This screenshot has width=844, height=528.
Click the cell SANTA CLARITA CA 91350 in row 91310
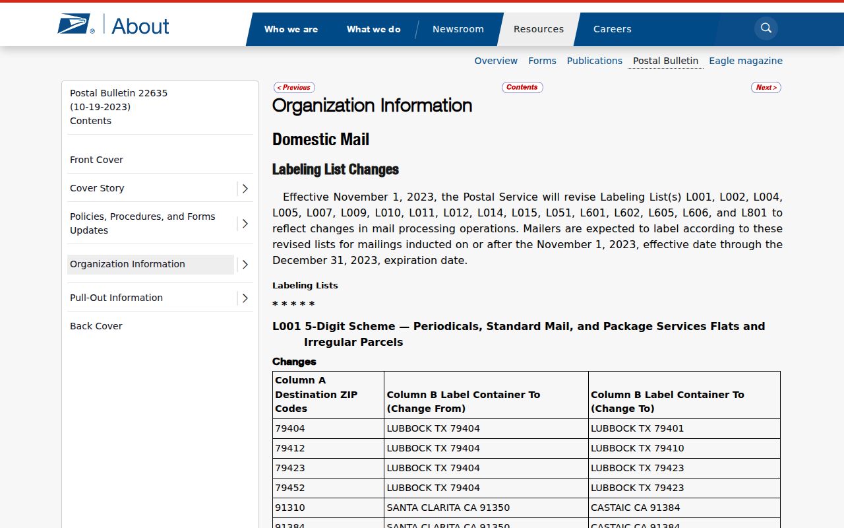click(486, 508)
